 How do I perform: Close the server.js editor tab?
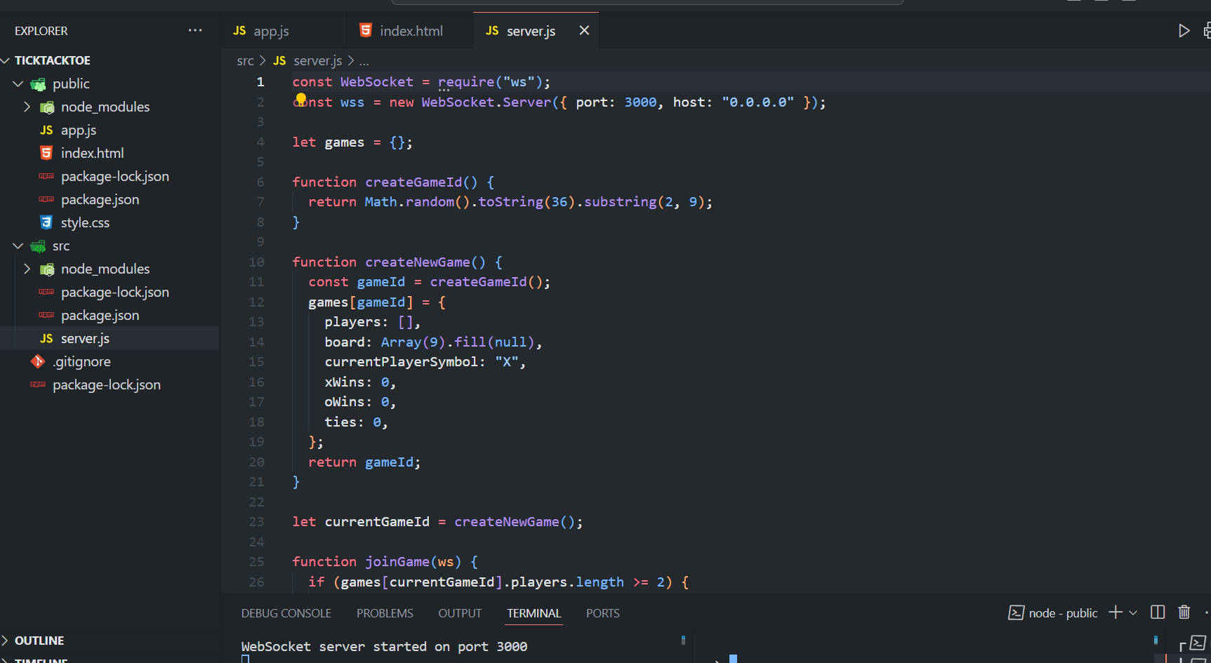point(584,31)
